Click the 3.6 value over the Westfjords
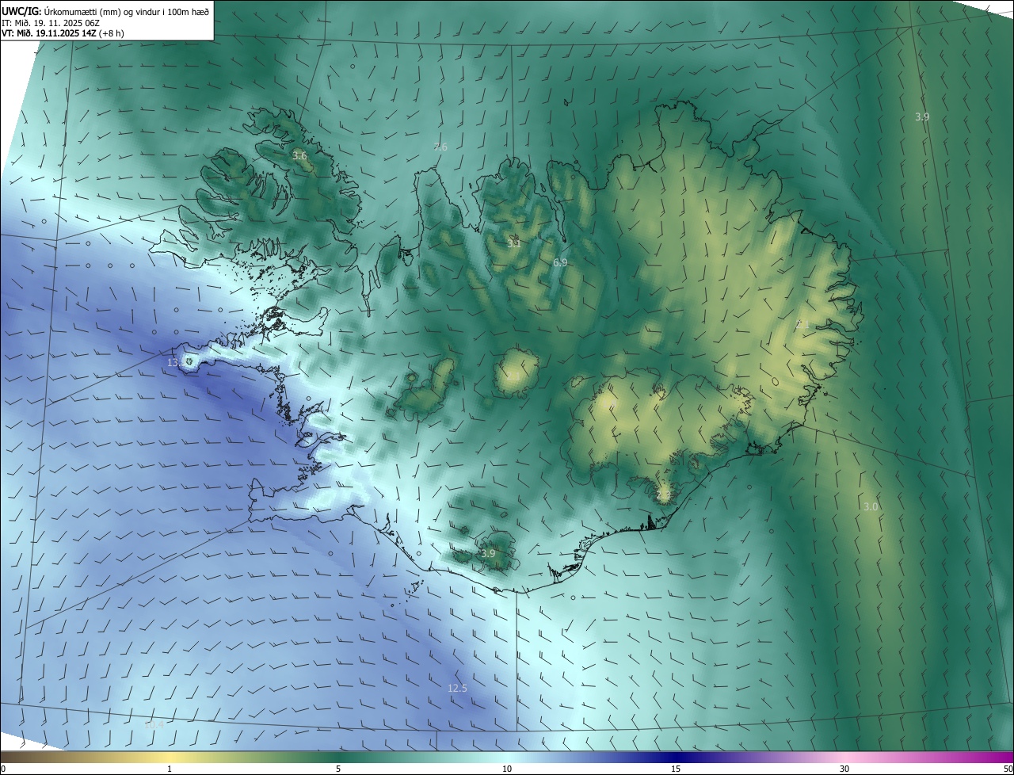Viewport: 1014px width, 775px height. tap(299, 156)
